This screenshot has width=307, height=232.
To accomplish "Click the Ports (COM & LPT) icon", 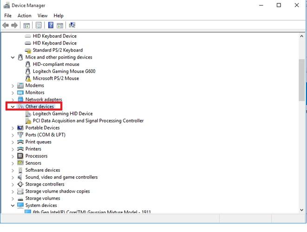I will [20, 135].
